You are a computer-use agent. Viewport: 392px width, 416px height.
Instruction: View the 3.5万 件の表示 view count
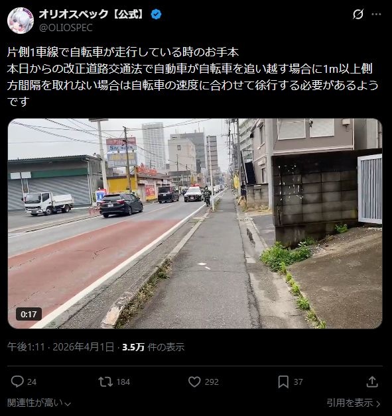[x=153, y=347]
